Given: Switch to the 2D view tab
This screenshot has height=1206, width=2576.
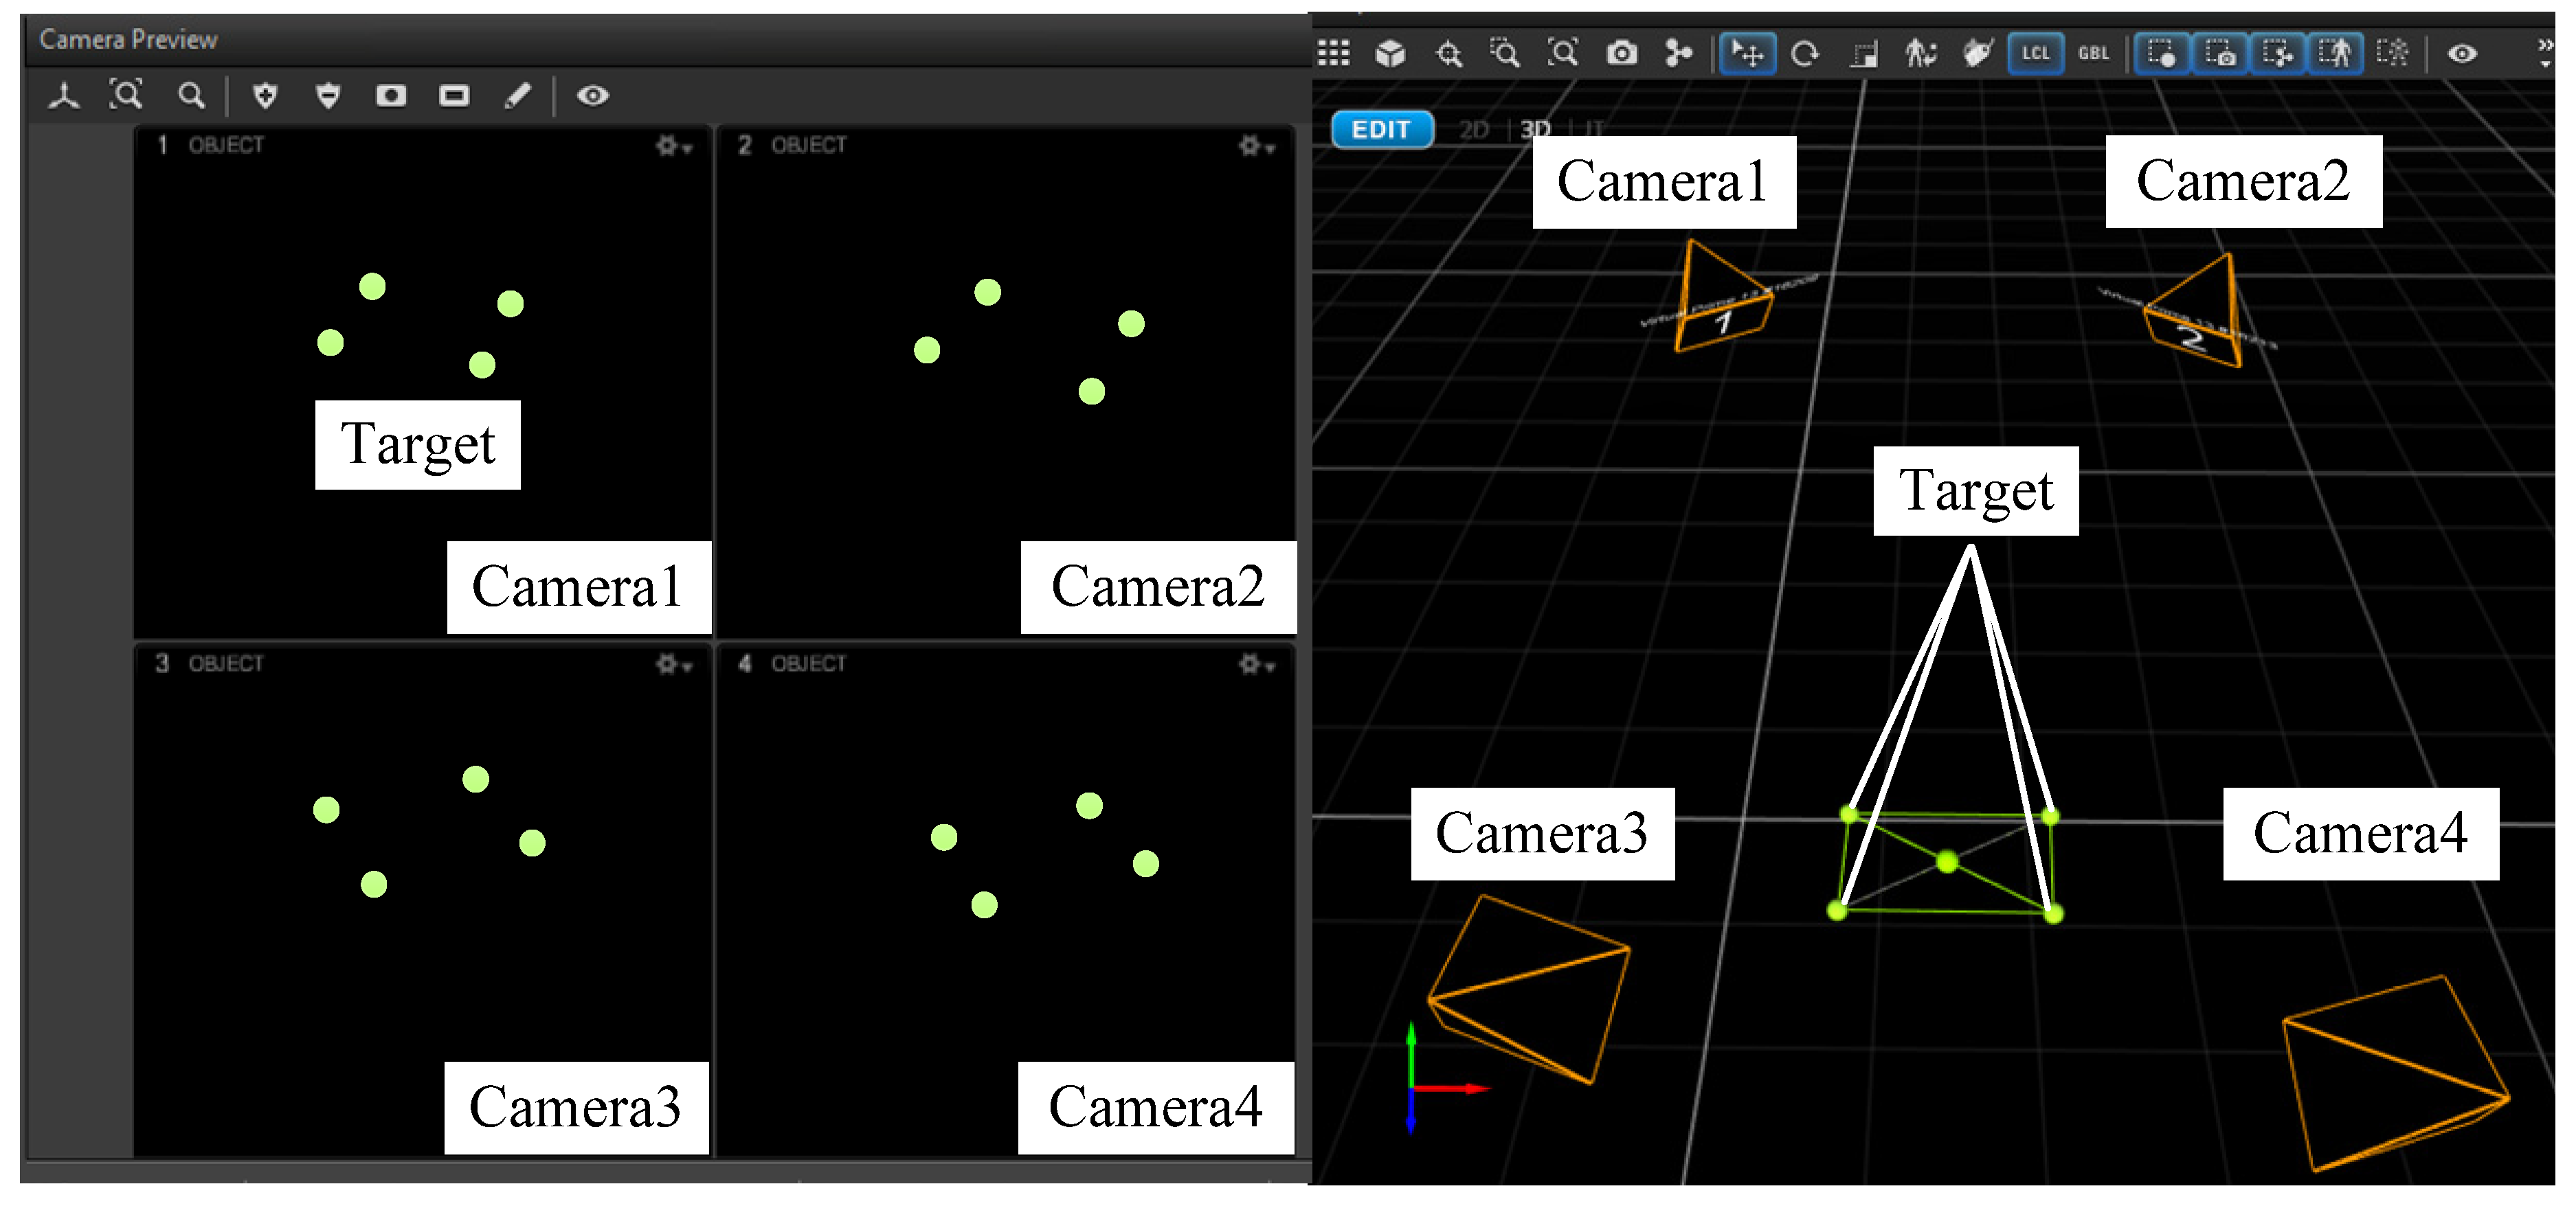Looking at the screenshot, I should point(1474,130).
